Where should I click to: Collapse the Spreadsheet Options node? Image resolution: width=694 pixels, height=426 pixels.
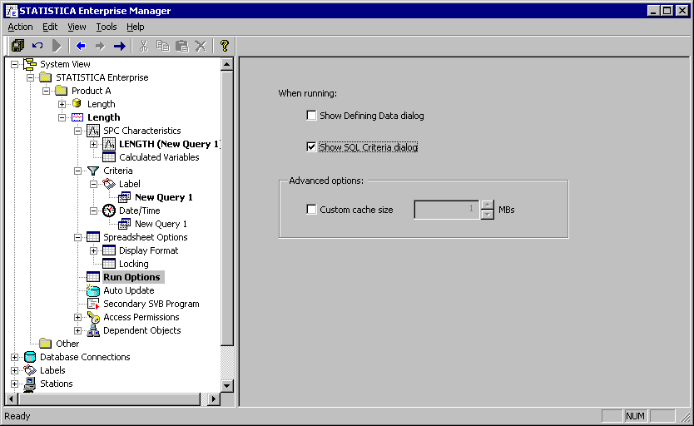[x=78, y=237]
